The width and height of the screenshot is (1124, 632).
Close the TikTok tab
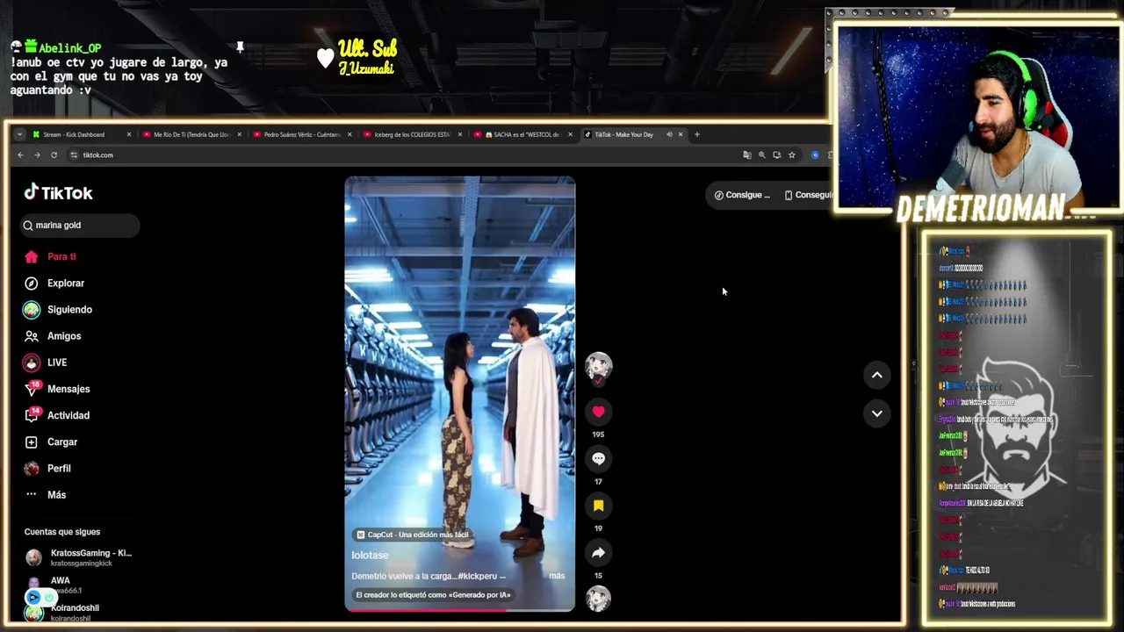(x=681, y=134)
